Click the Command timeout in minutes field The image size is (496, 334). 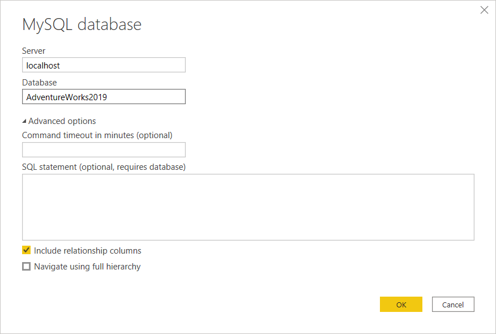point(104,149)
